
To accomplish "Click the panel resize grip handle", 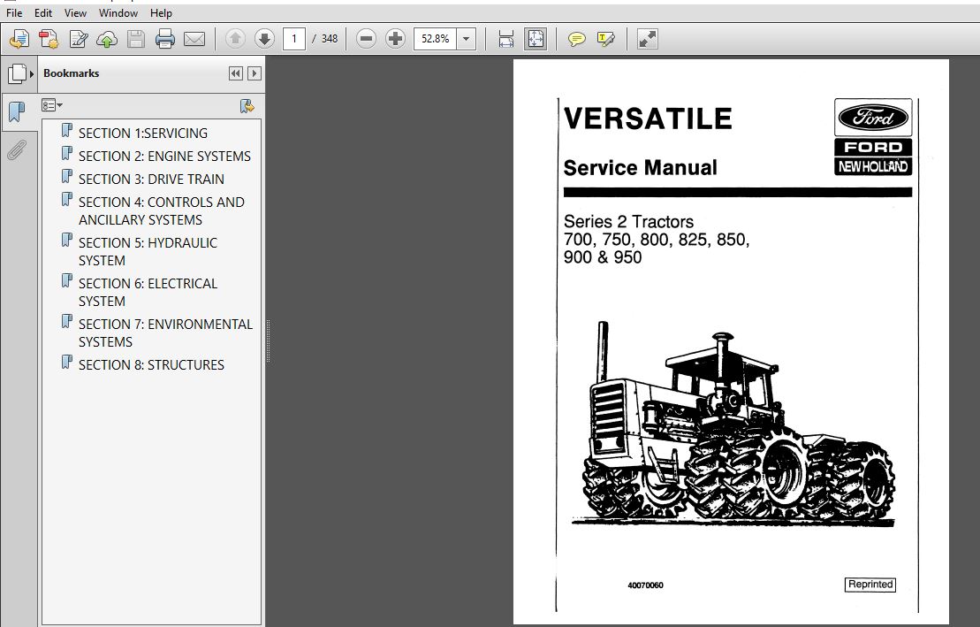I will [268, 341].
